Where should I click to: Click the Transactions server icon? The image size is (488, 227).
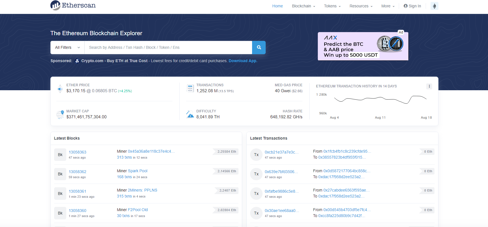coord(190,88)
